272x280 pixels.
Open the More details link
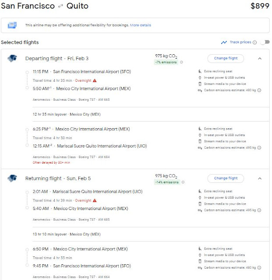point(140,25)
